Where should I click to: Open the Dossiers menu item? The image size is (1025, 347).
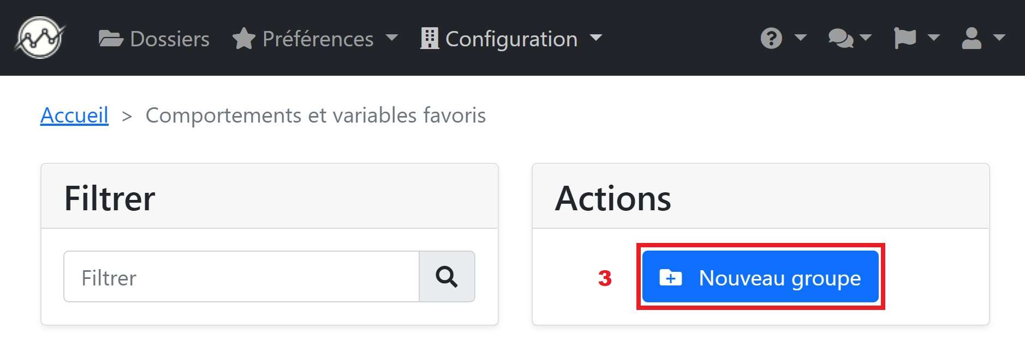coord(154,39)
